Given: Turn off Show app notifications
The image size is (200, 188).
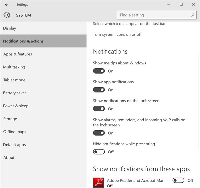Looking at the screenshot, I should tap(99, 90).
